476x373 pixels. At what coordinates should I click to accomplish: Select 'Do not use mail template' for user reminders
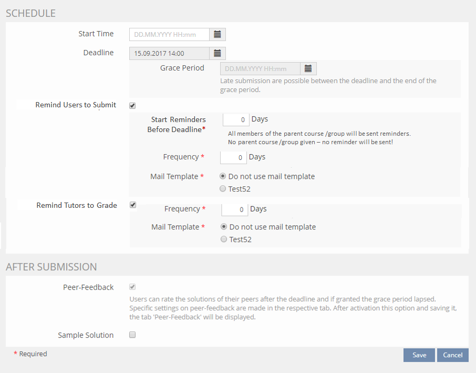coord(223,176)
